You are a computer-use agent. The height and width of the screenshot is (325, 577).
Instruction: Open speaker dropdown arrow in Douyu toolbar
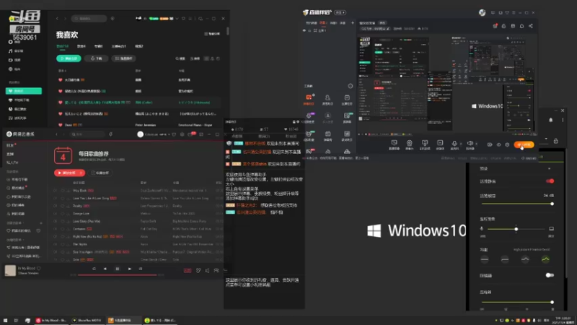click(476, 144)
